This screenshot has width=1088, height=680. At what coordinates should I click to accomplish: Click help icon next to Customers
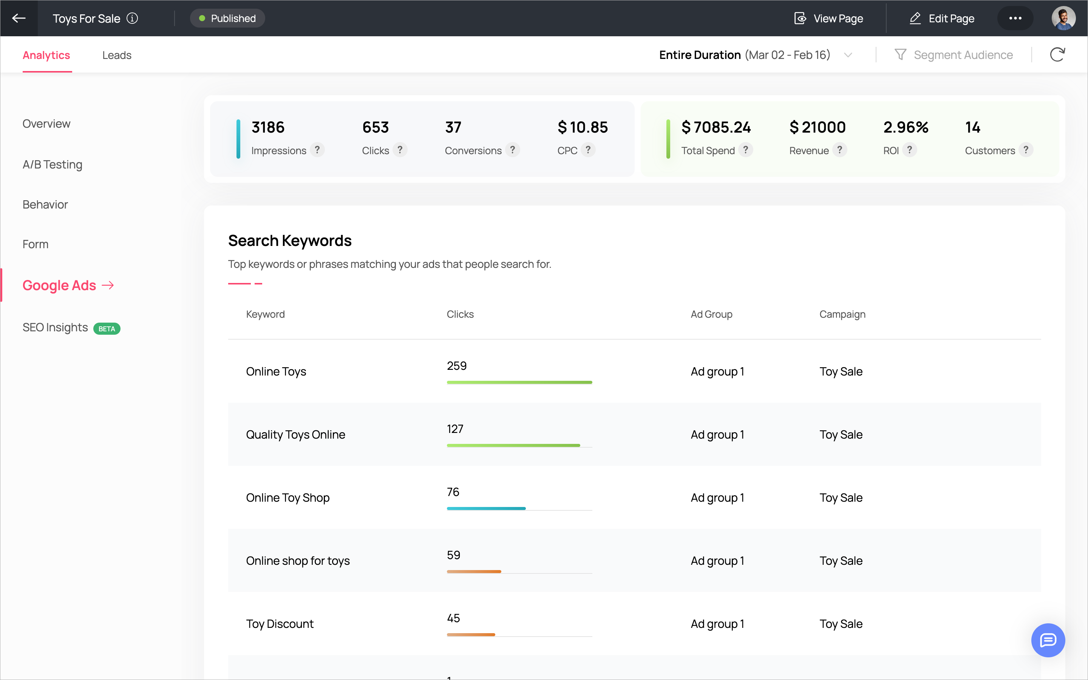click(x=1026, y=150)
